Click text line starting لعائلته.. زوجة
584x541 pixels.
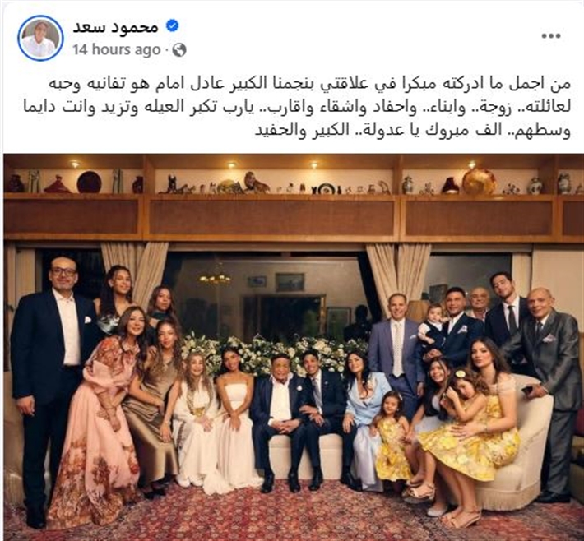click(x=297, y=107)
